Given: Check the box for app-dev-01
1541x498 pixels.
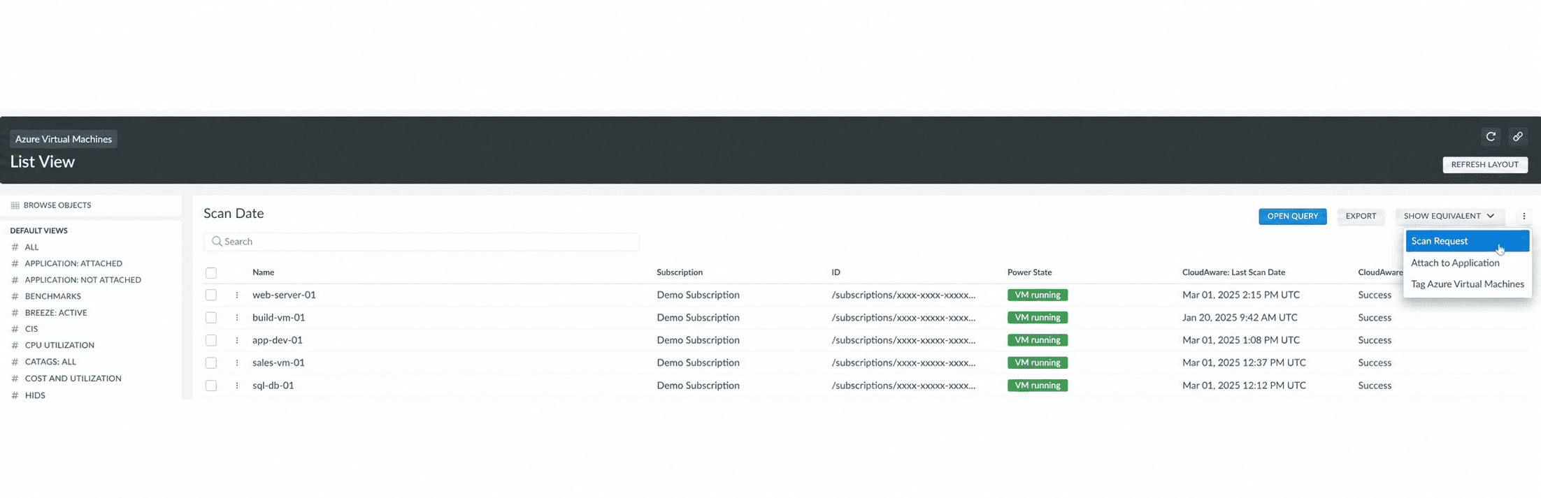Looking at the screenshot, I should pyautogui.click(x=211, y=340).
